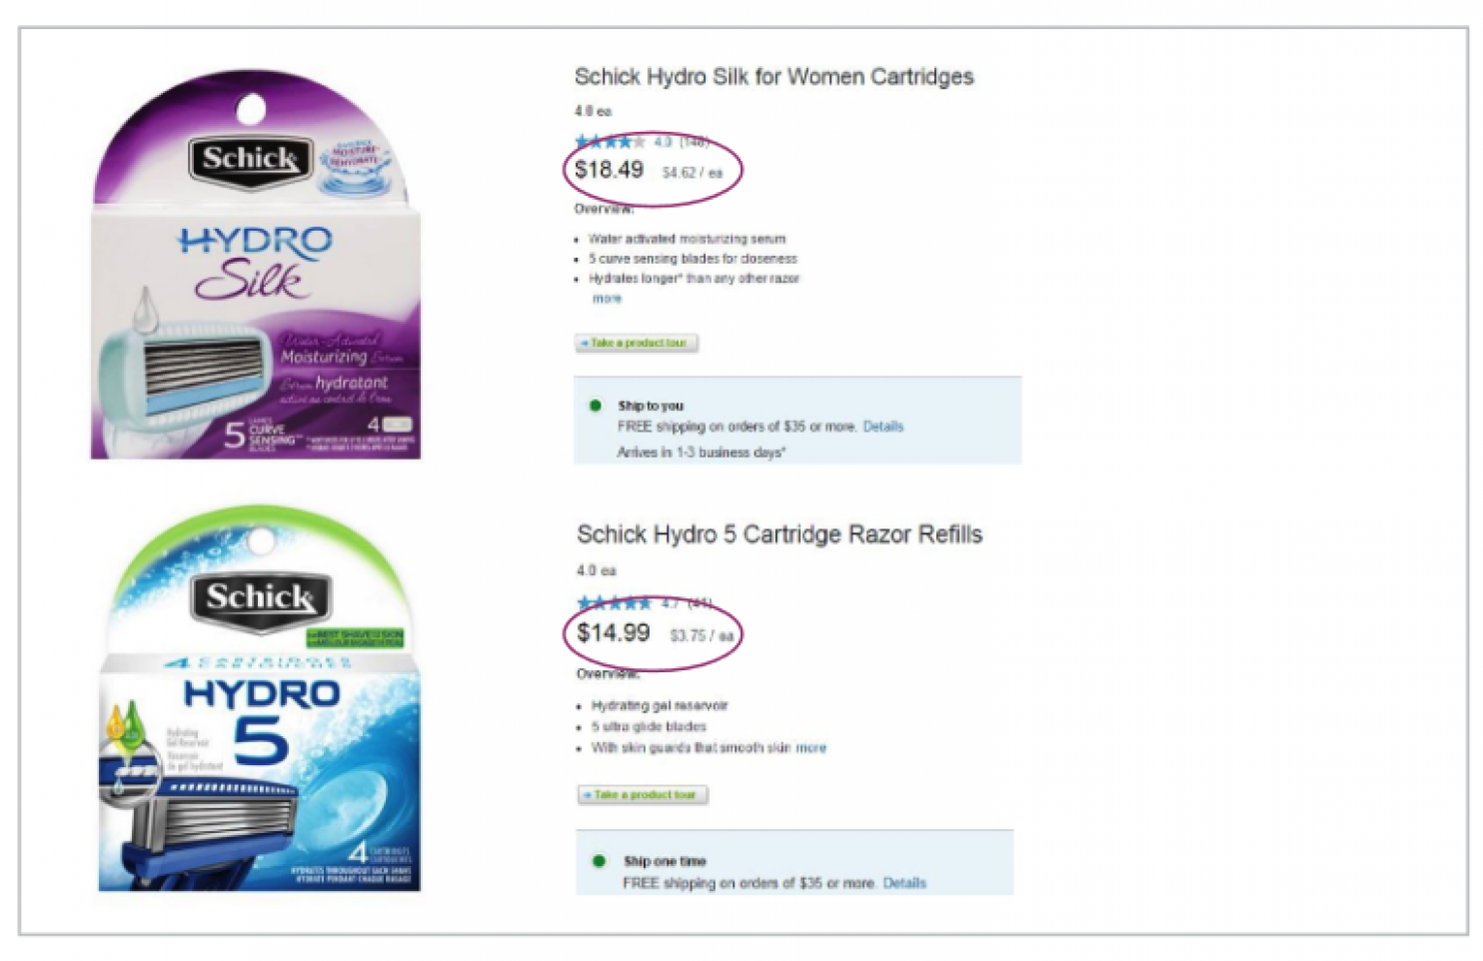Click Schick logo on Hydro Silk package
Image resolution: width=1483 pixels, height=961 pixels.
pyautogui.click(x=251, y=158)
